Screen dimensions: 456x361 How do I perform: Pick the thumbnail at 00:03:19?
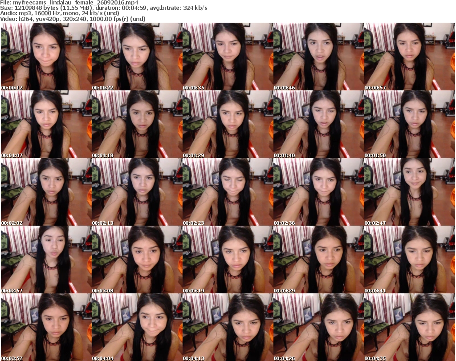[227, 260]
